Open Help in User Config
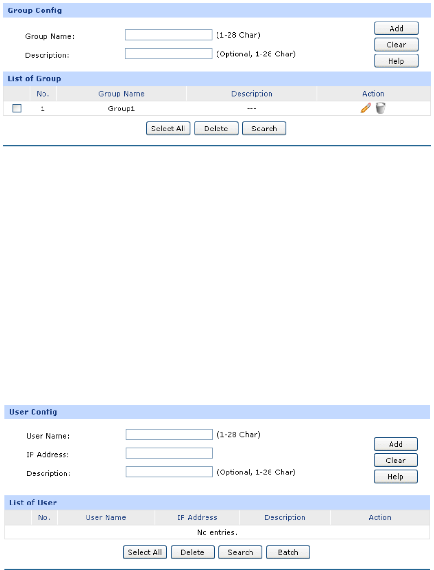 (396, 476)
